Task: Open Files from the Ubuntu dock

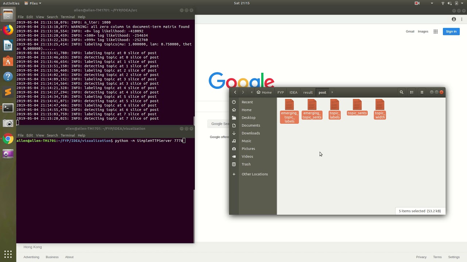Action: click(x=8, y=15)
